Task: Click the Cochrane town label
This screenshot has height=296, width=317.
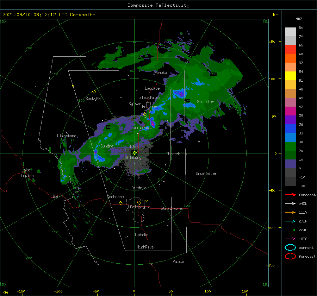Action: pyautogui.click(x=115, y=197)
